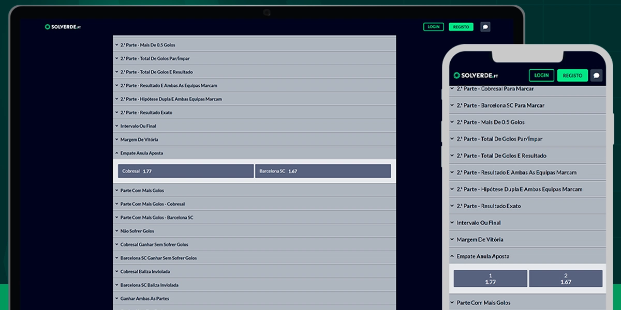Expand desktop Intervalo Ou Final market
The height and width of the screenshot is (310, 621).
138,126
